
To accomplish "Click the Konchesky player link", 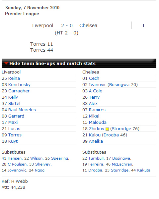I will coord(19,85).
